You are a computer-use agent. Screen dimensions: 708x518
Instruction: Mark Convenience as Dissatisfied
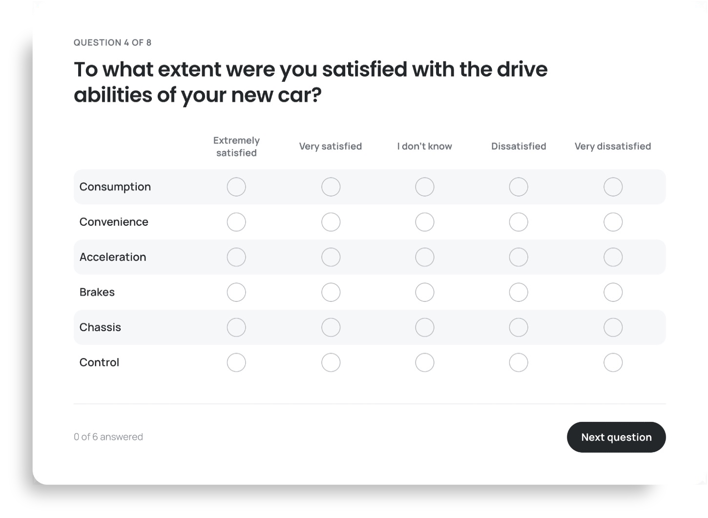coord(519,222)
